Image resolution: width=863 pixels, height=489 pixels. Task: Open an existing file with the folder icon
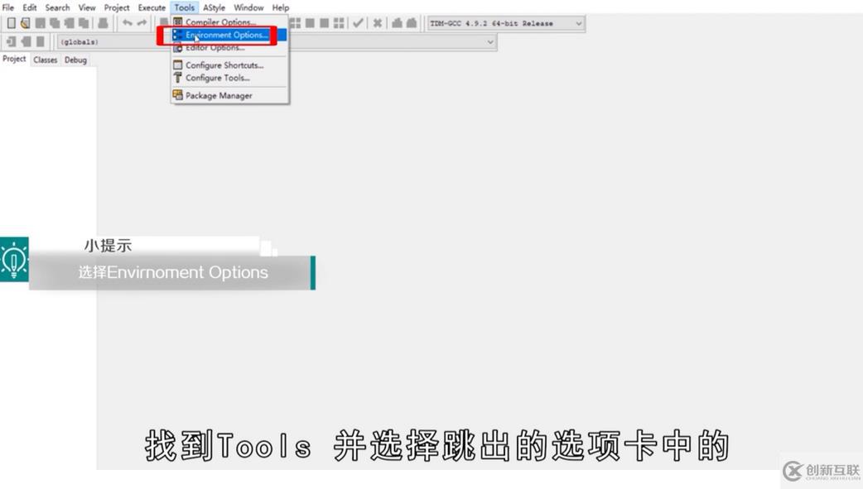[x=26, y=22]
